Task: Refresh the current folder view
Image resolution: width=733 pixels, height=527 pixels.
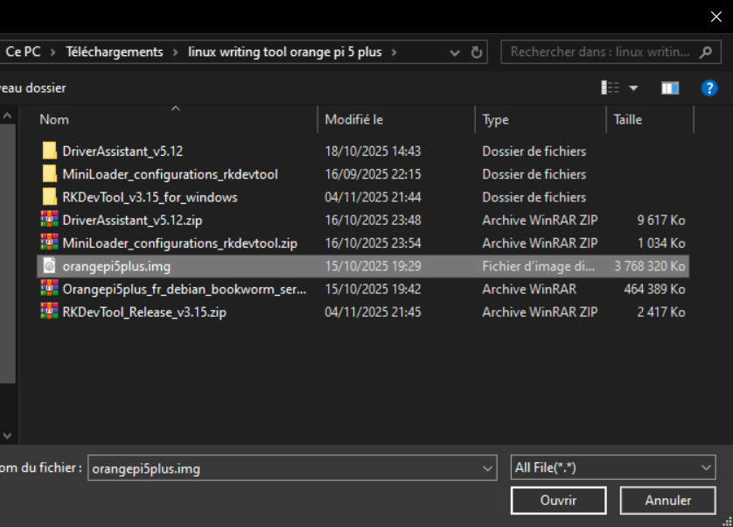Action: tap(477, 52)
